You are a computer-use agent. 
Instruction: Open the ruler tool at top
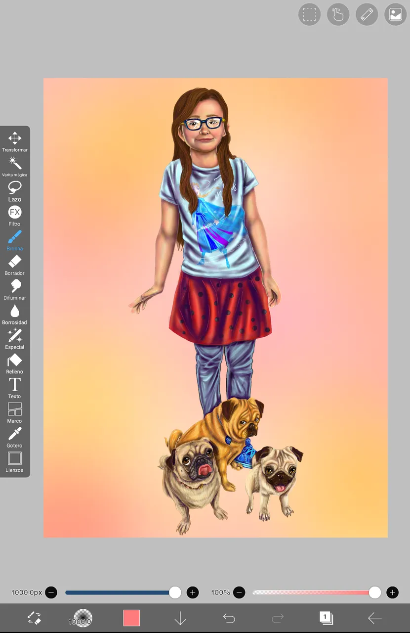[x=367, y=14]
